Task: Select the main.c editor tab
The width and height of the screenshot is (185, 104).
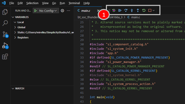Action: [85, 11]
